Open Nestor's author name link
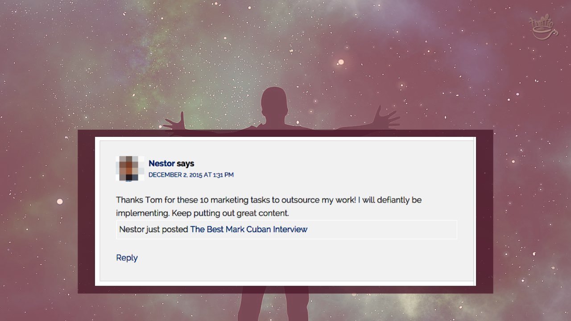Image resolution: width=571 pixels, height=321 pixels. pos(161,164)
